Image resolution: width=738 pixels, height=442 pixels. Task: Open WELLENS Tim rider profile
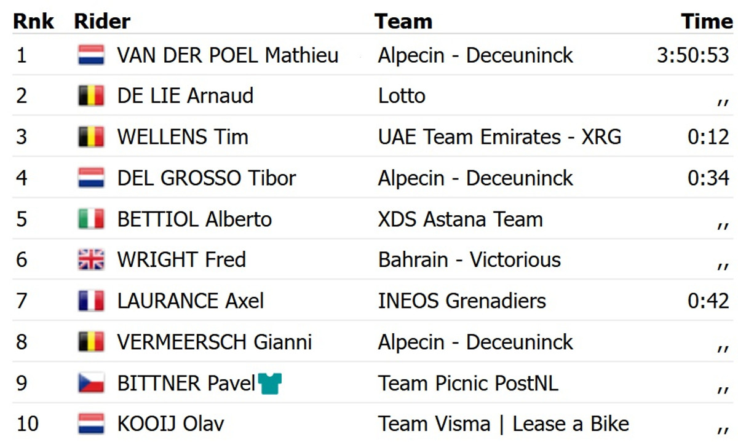(x=183, y=136)
